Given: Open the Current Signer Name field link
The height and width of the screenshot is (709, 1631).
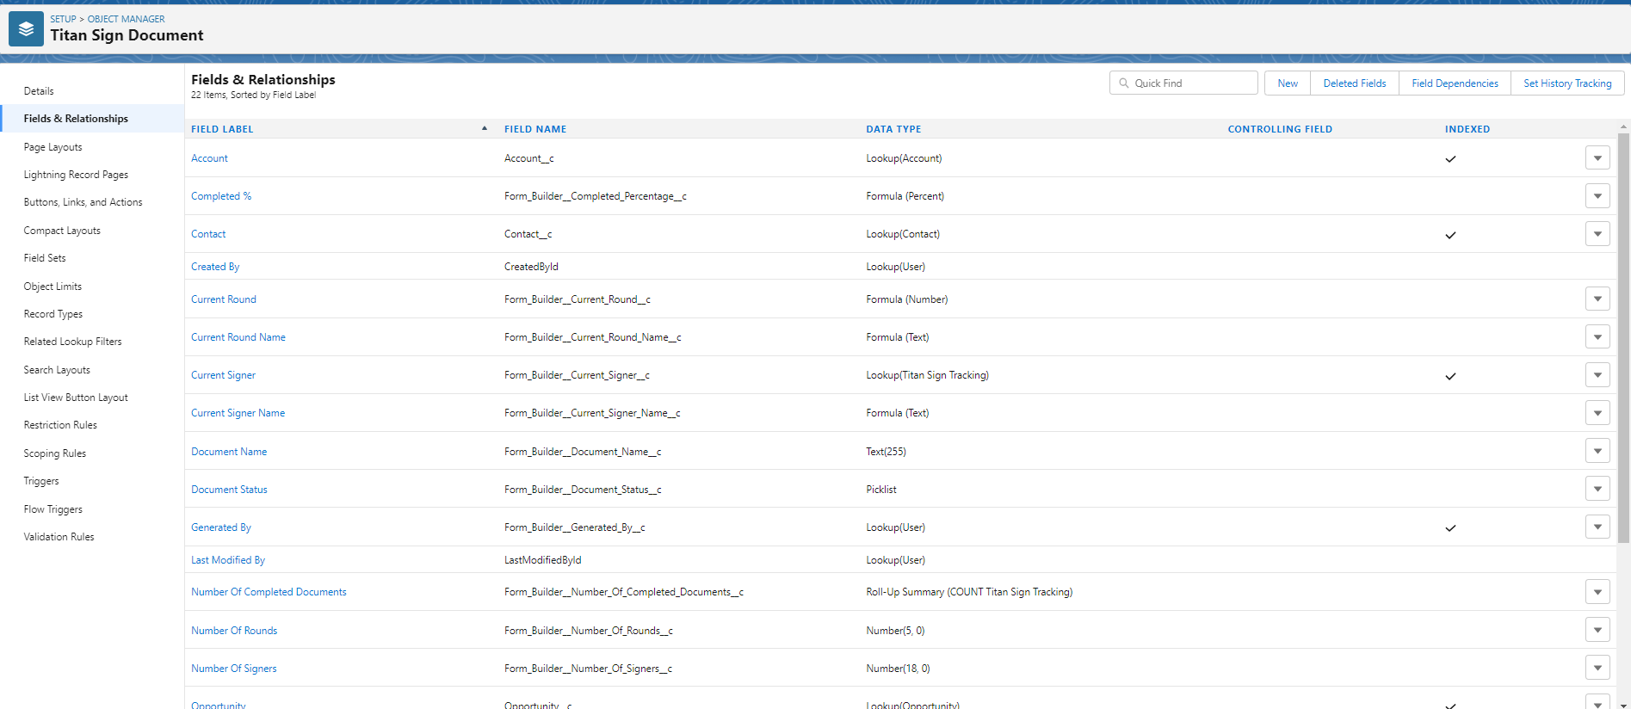Looking at the screenshot, I should (238, 413).
